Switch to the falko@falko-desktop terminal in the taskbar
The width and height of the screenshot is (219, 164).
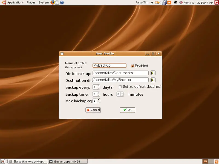(x=27, y=161)
